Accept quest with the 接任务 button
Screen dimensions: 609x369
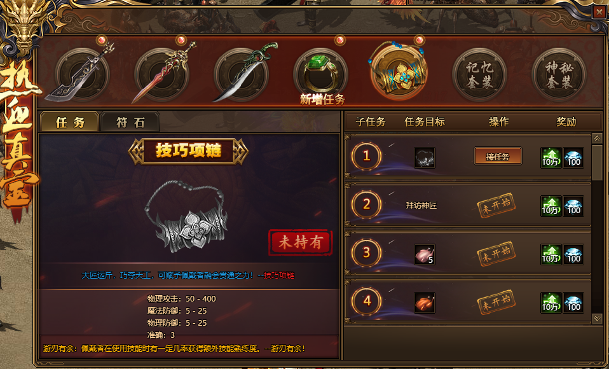coord(498,157)
